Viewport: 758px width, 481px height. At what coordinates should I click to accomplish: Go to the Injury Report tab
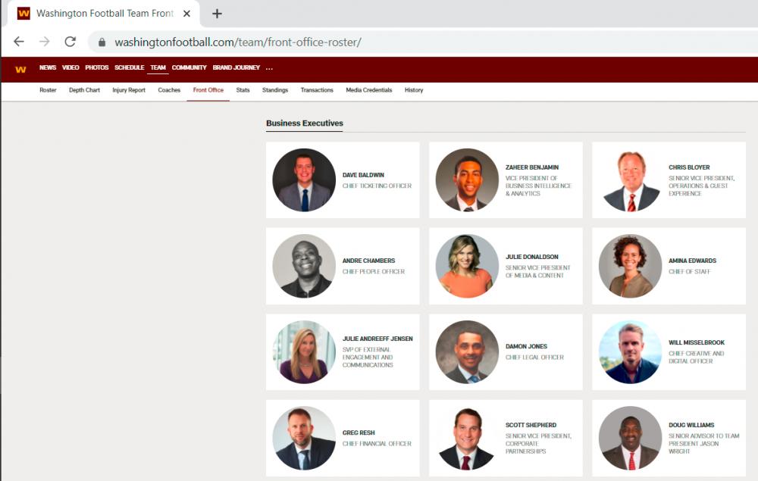tap(129, 90)
